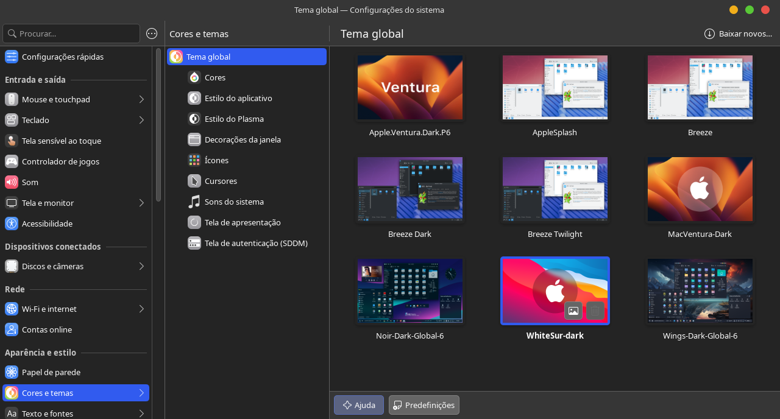Click the Sons do sistema music note icon
The image size is (780, 419).
tap(194, 202)
